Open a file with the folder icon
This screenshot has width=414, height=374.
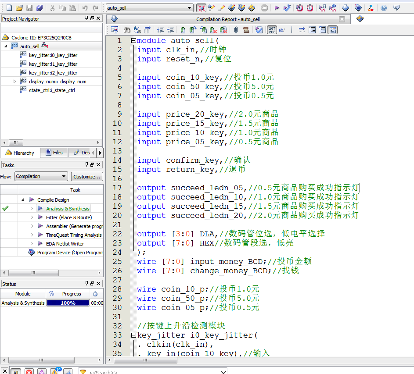pos(19,8)
